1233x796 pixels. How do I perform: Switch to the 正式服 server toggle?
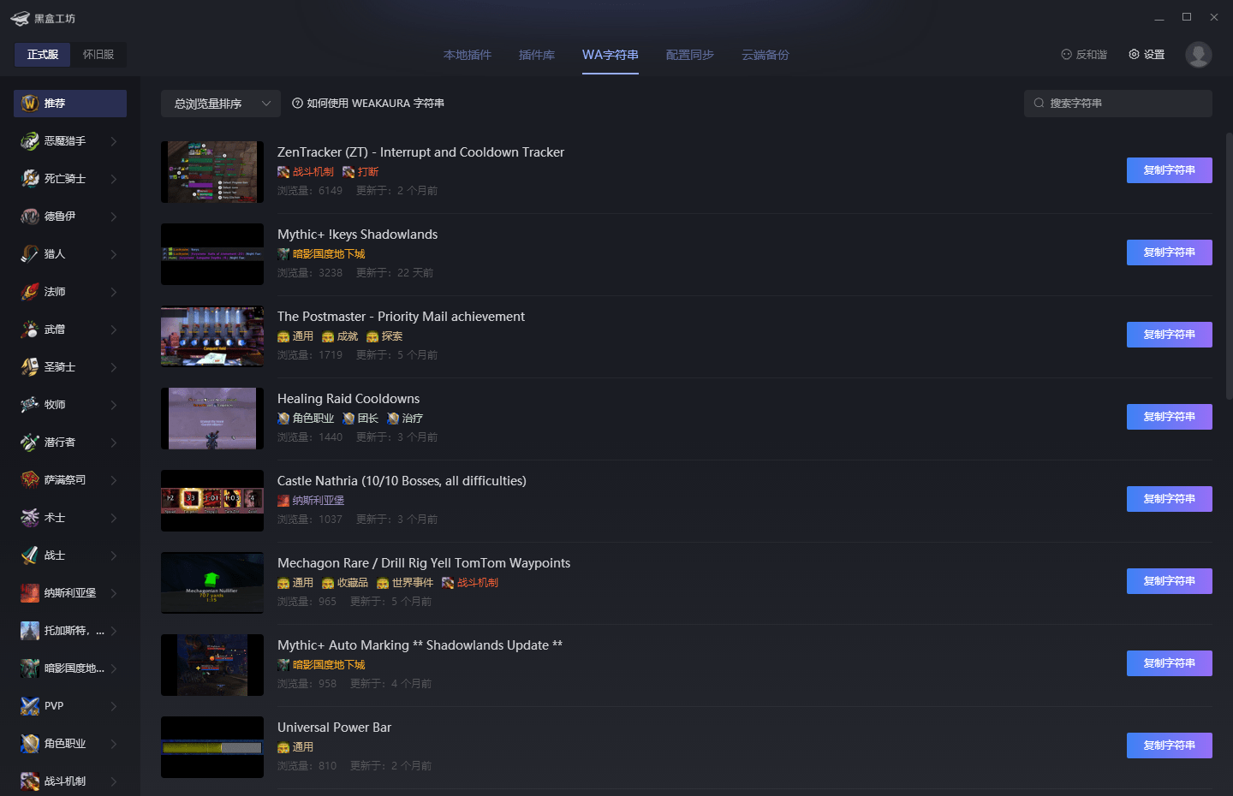click(x=43, y=55)
